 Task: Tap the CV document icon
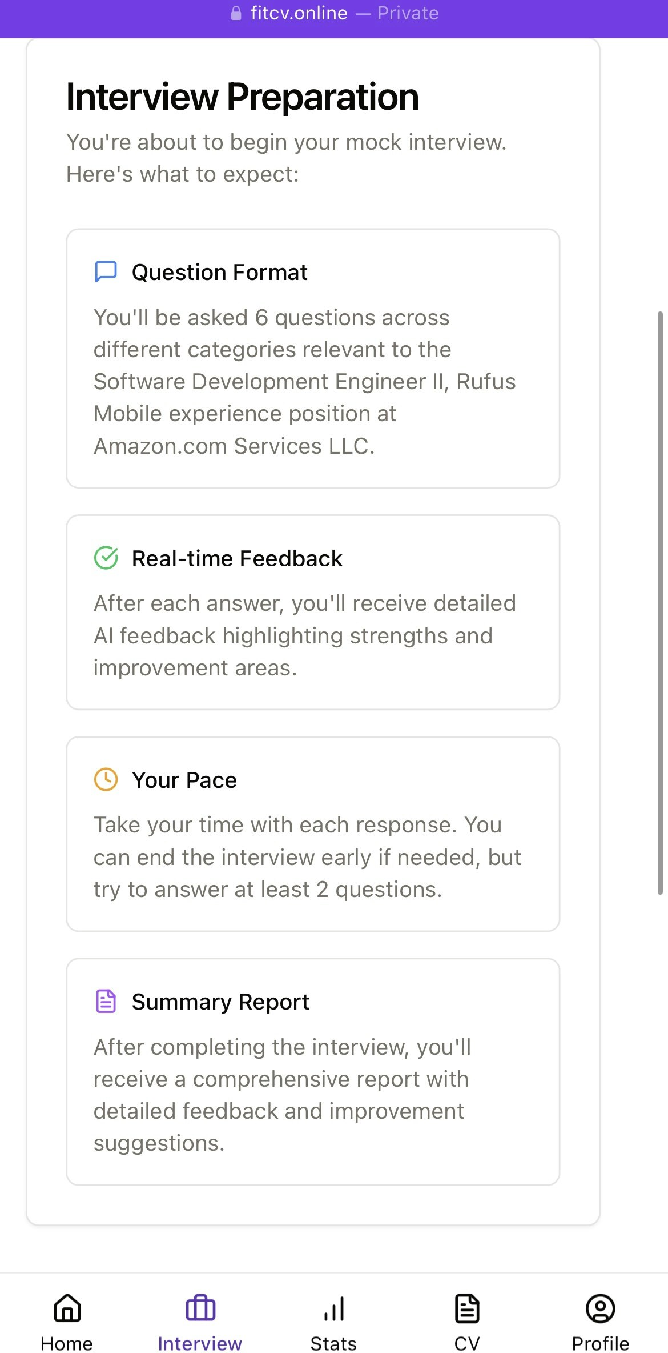click(x=467, y=1308)
